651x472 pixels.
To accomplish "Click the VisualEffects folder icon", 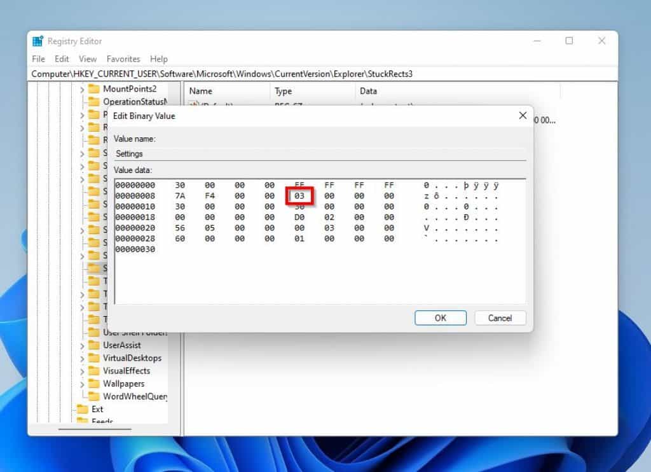I will 94,371.
